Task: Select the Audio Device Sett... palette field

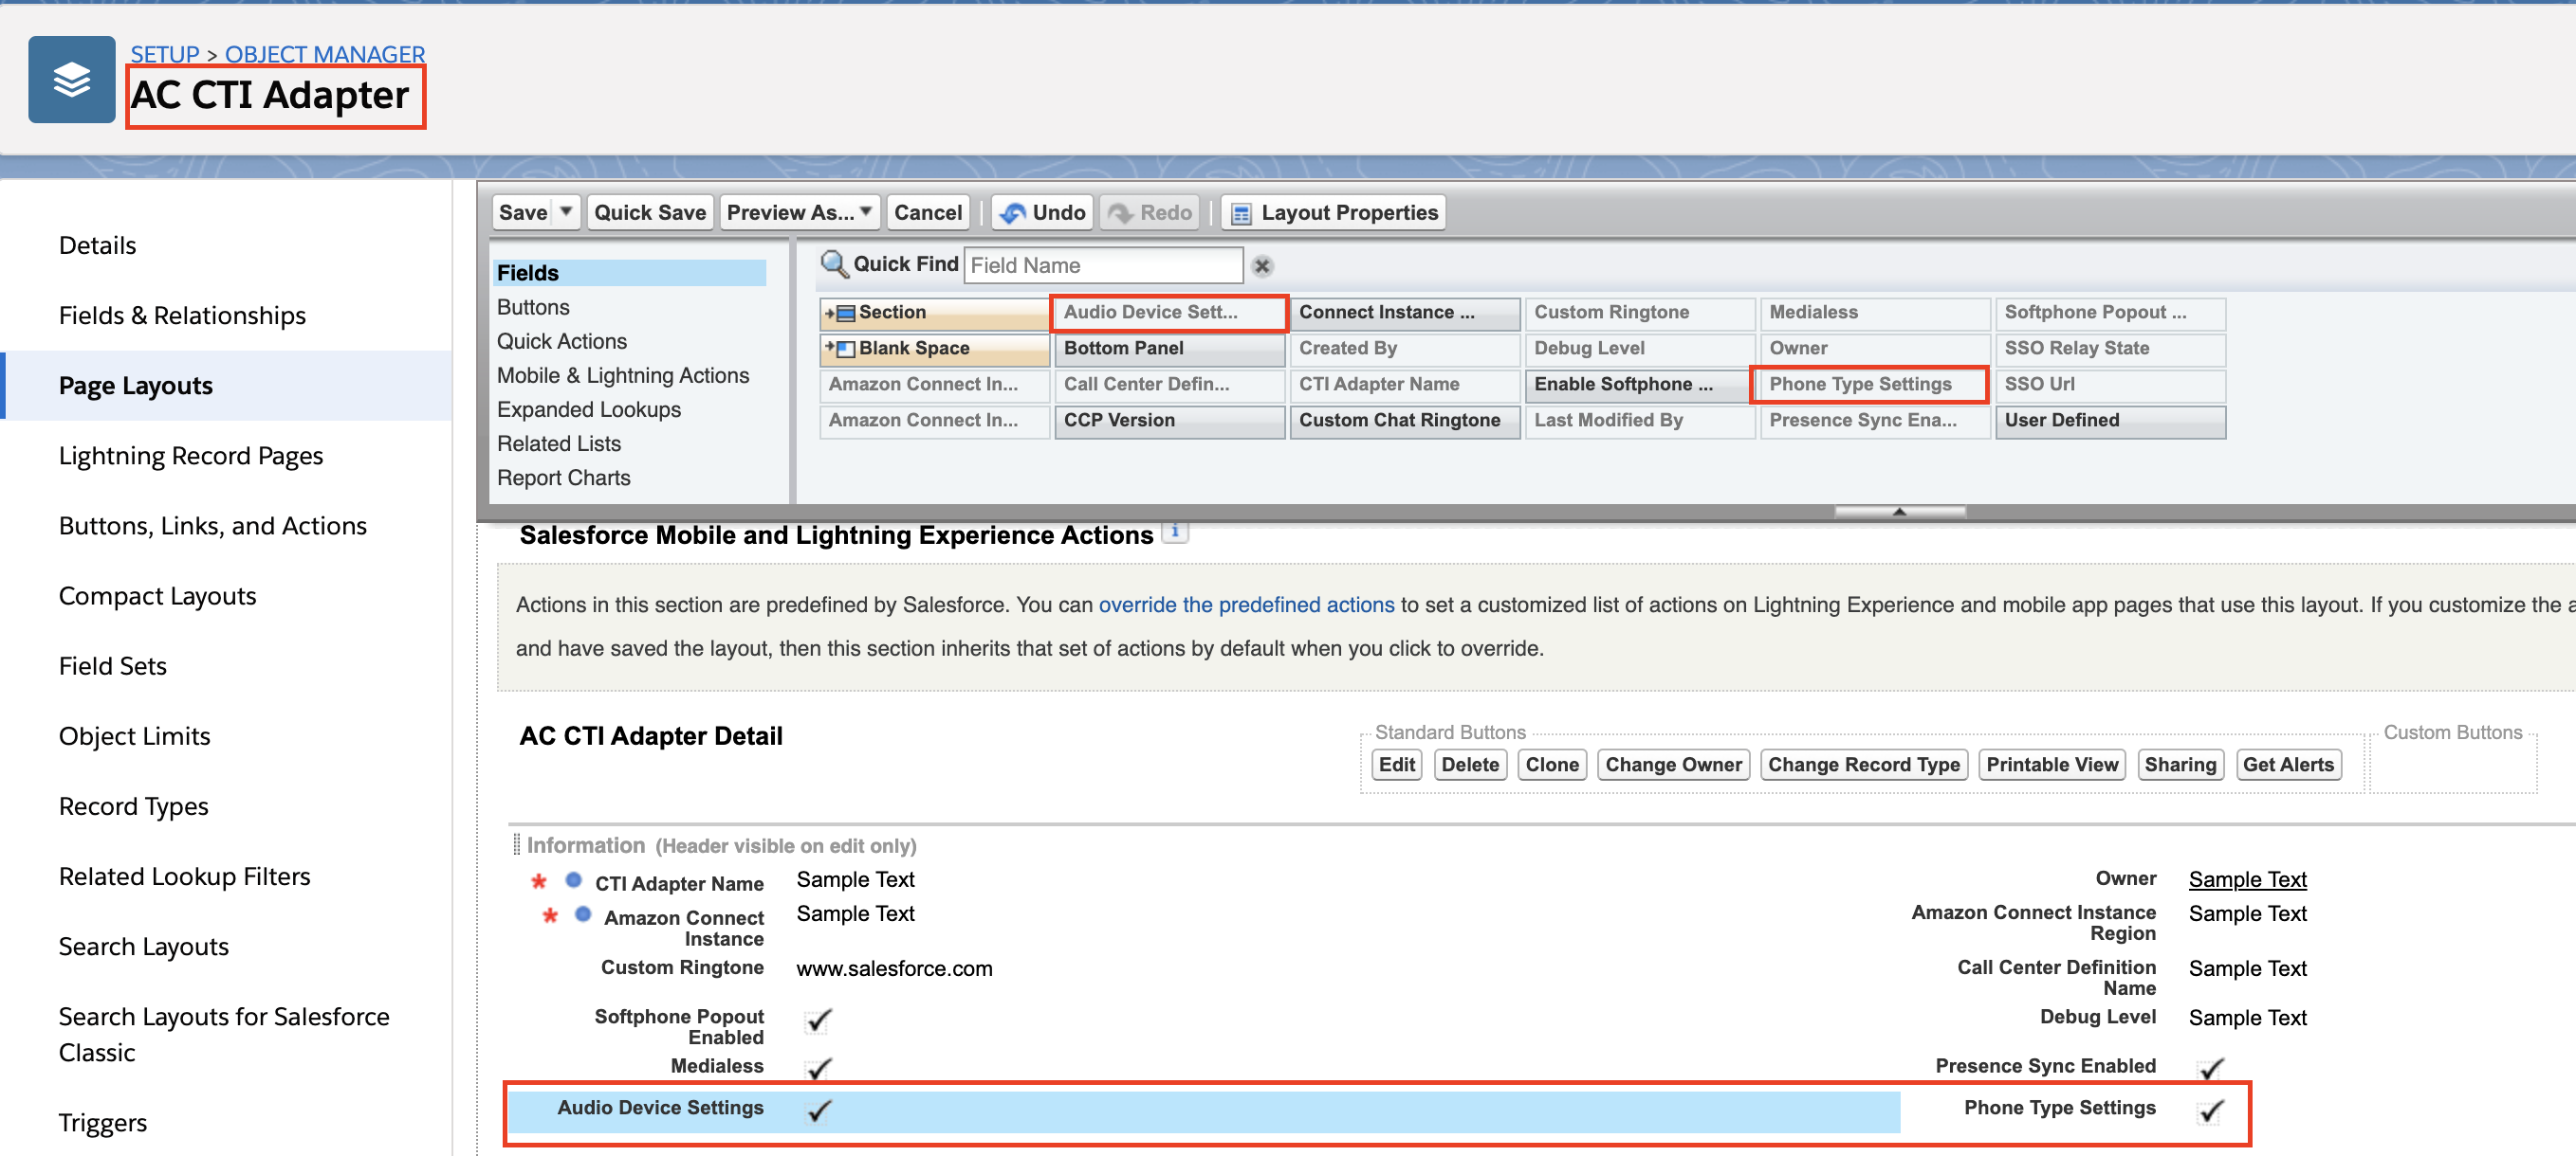Action: 1169,313
